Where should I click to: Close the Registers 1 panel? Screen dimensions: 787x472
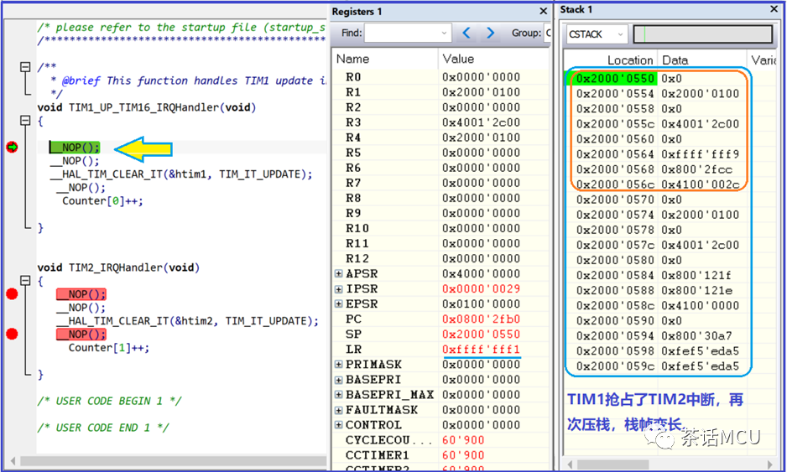click(543, 11)
